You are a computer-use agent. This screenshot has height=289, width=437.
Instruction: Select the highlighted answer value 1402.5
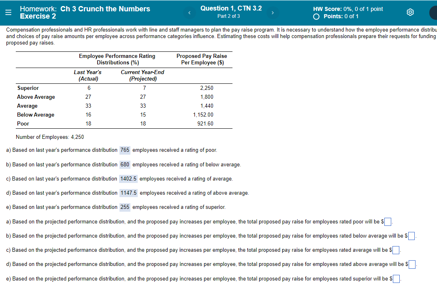click(128, 178)
